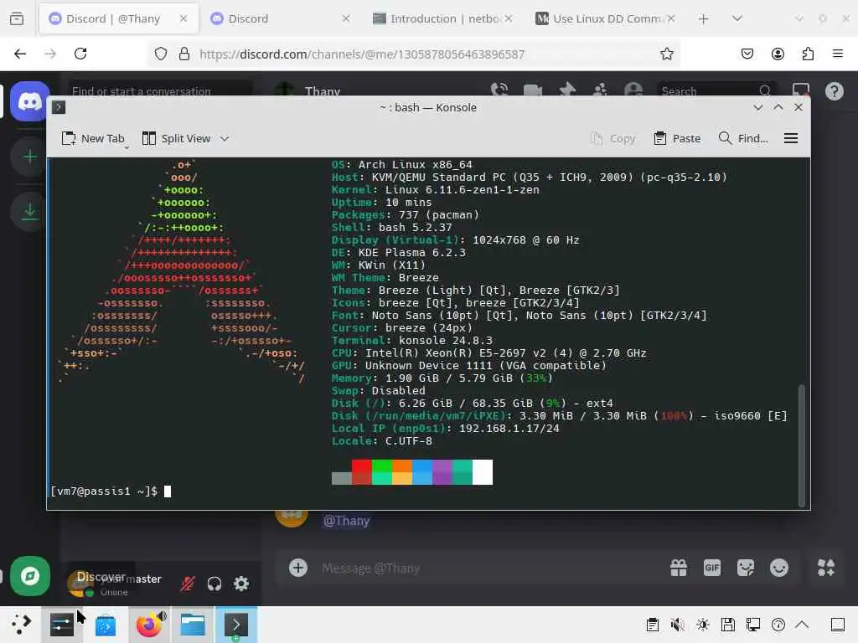
Task: Open the Konsole hamburger menu
Action: (x=791, y=138)
